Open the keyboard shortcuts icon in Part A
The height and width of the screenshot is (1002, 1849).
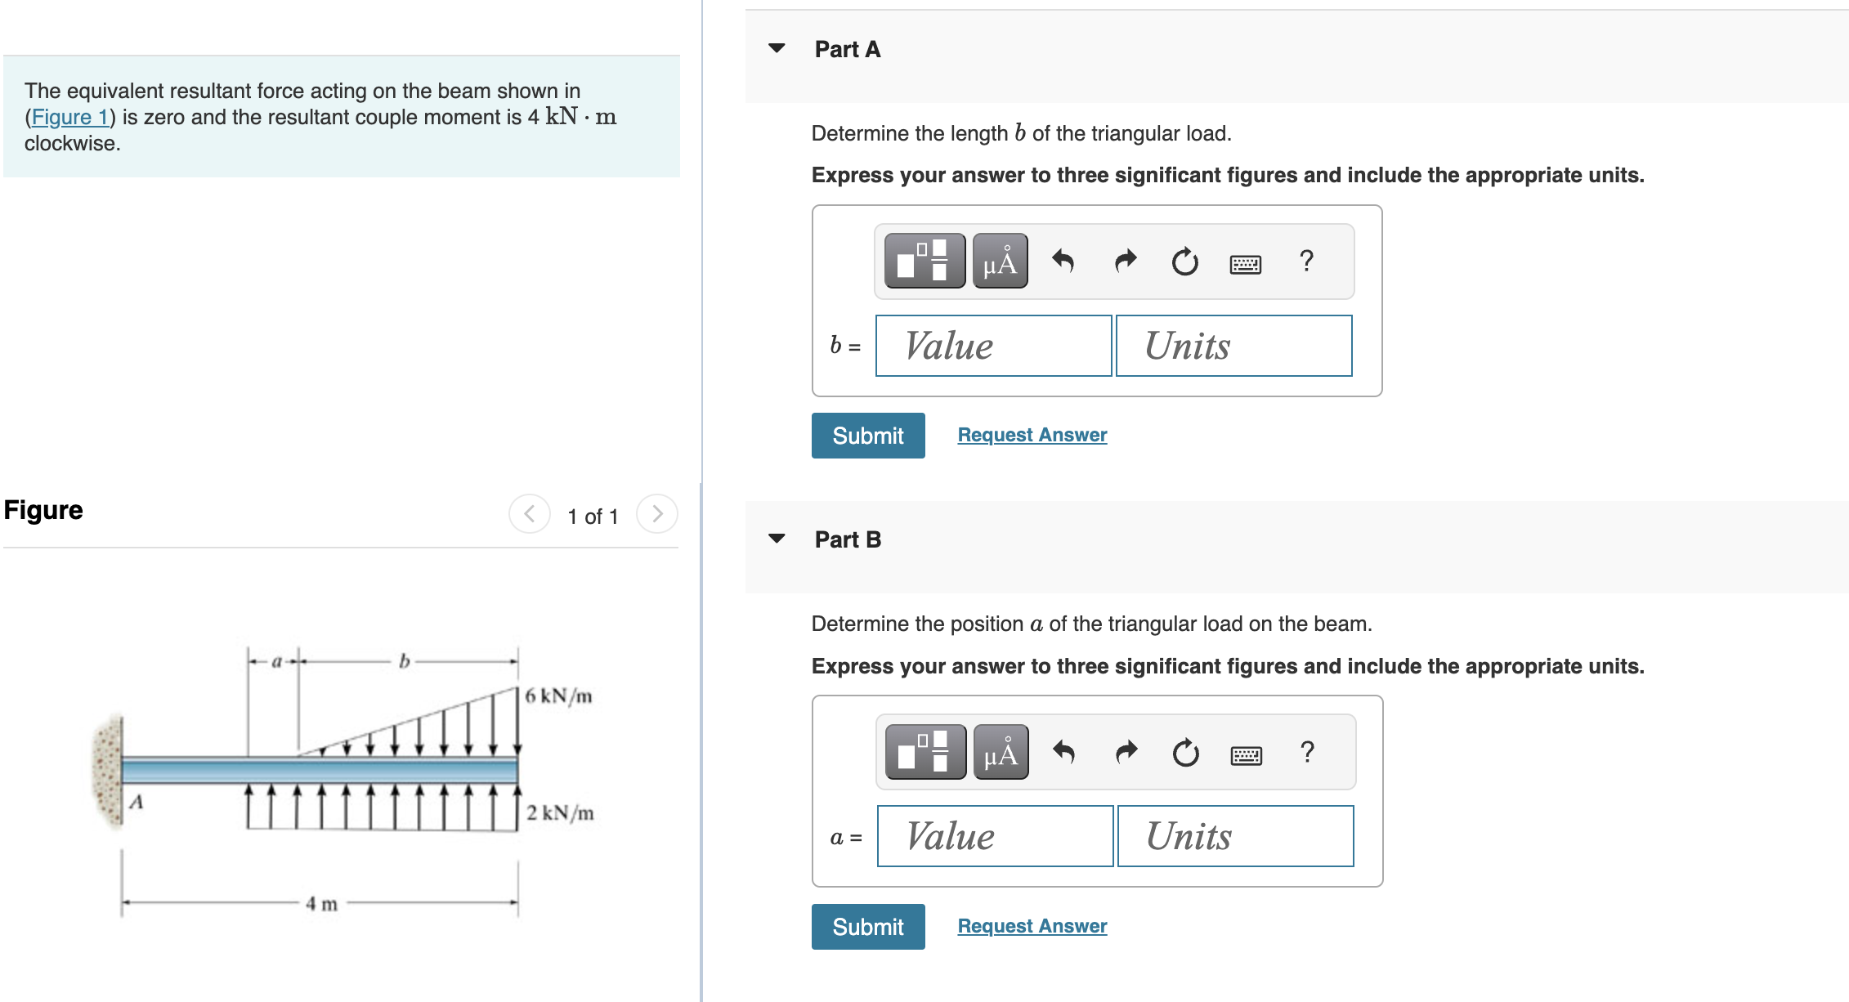1246,263
